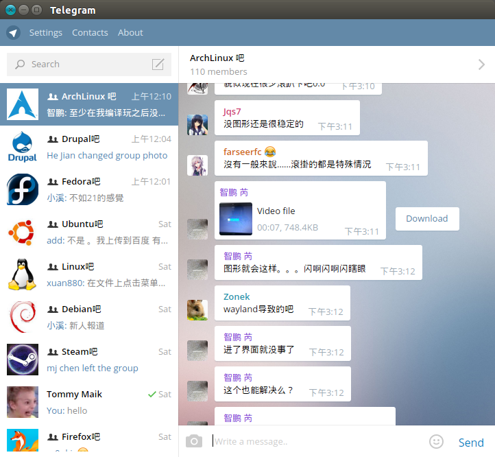
Task: Click the group icon beside Fedora吧
Action: [x=53, y=182]
